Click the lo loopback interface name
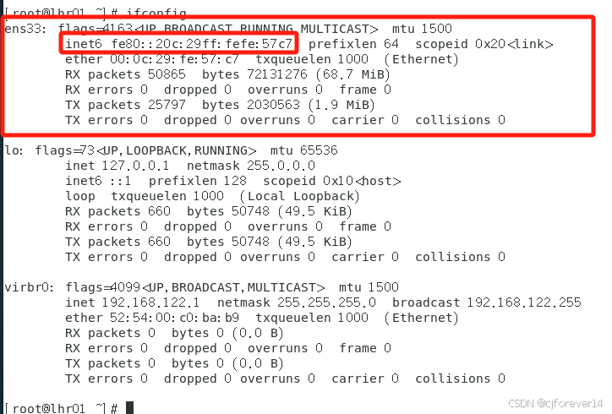 12,150
